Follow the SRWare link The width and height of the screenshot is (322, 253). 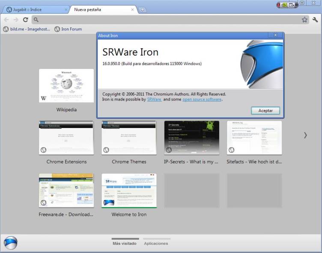click(154, 99)
